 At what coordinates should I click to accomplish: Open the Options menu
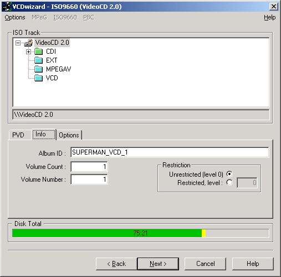(15, 17)
